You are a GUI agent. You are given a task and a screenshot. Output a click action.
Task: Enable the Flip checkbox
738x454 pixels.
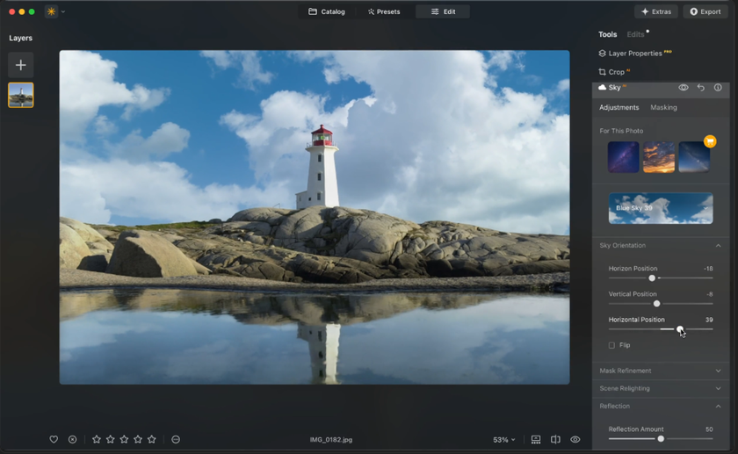click(612, 345)
